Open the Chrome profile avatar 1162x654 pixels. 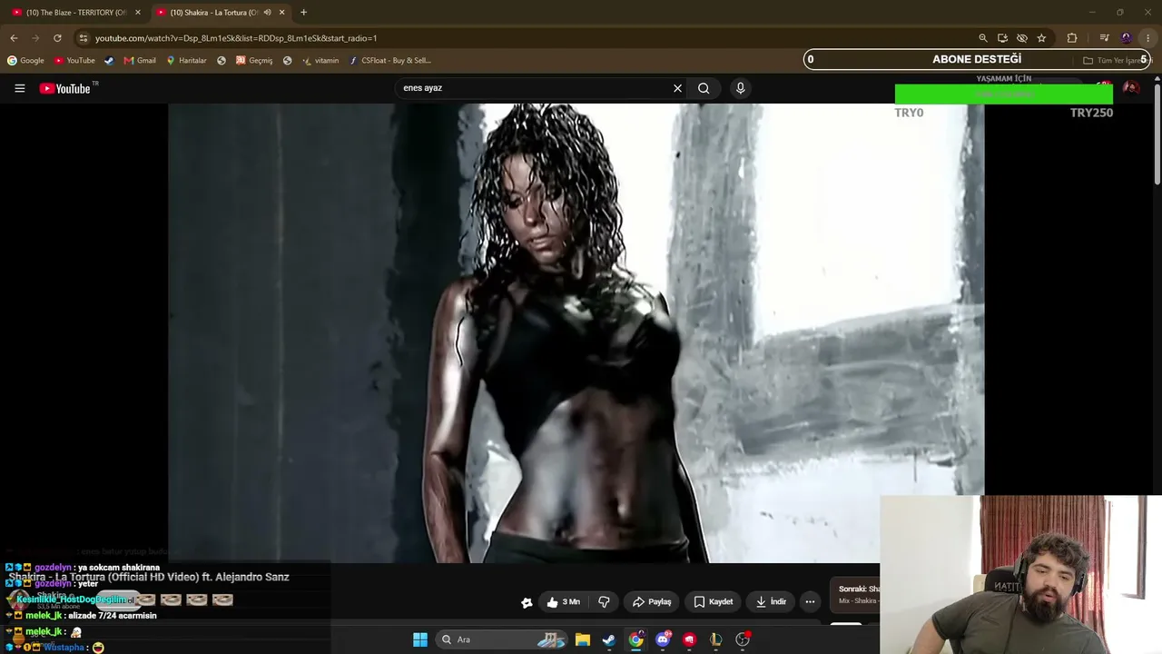1127,38
